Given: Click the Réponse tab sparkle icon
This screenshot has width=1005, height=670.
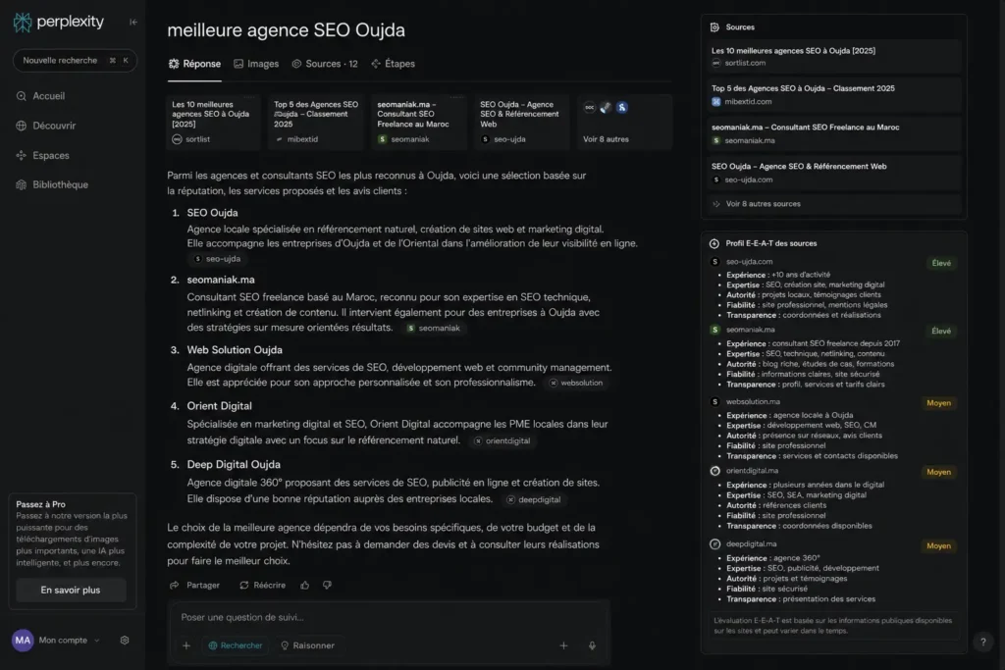Looking at the screenshot, I should tap(174, 64).
